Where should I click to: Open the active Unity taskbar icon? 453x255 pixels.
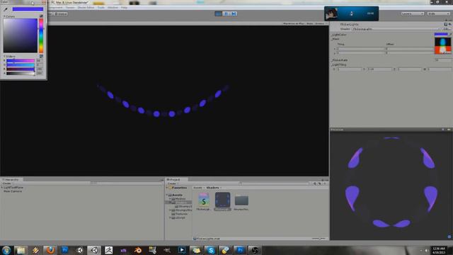point(94,250)
